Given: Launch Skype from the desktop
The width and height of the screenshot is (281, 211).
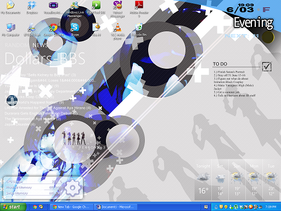Looking at the screenshot, I should pyautogui.click(x=75, y=30).
